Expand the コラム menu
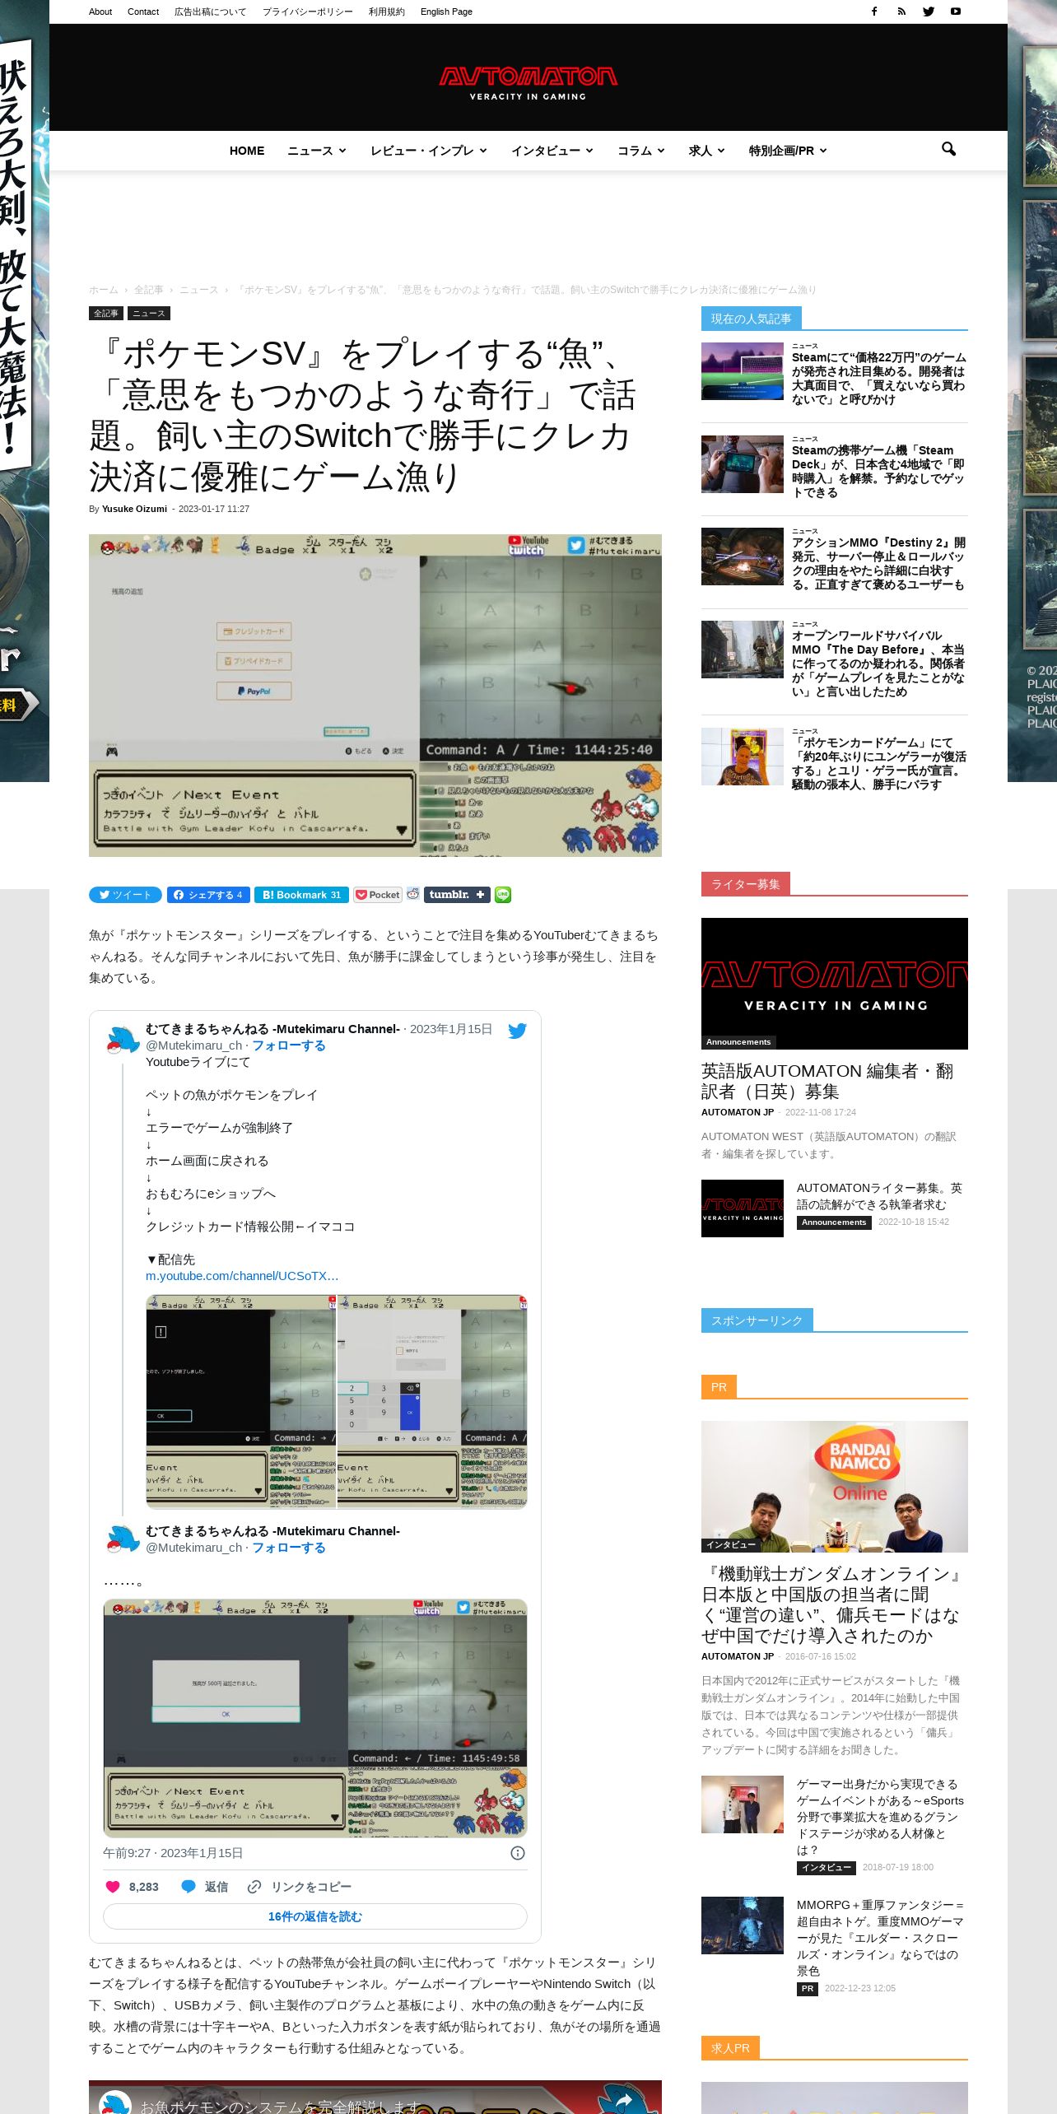Viewport: 1057px width, 2114px height. point(641,151)
